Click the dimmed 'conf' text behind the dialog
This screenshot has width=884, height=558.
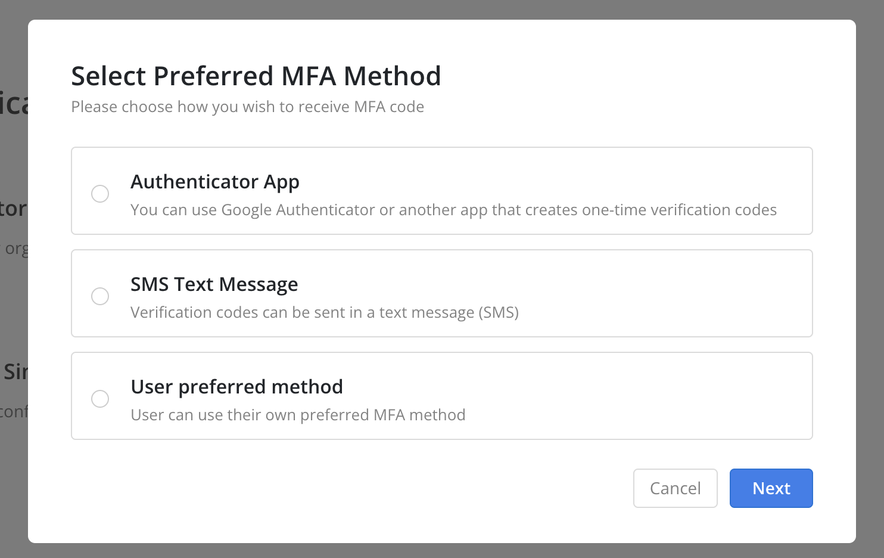[14, 411]
